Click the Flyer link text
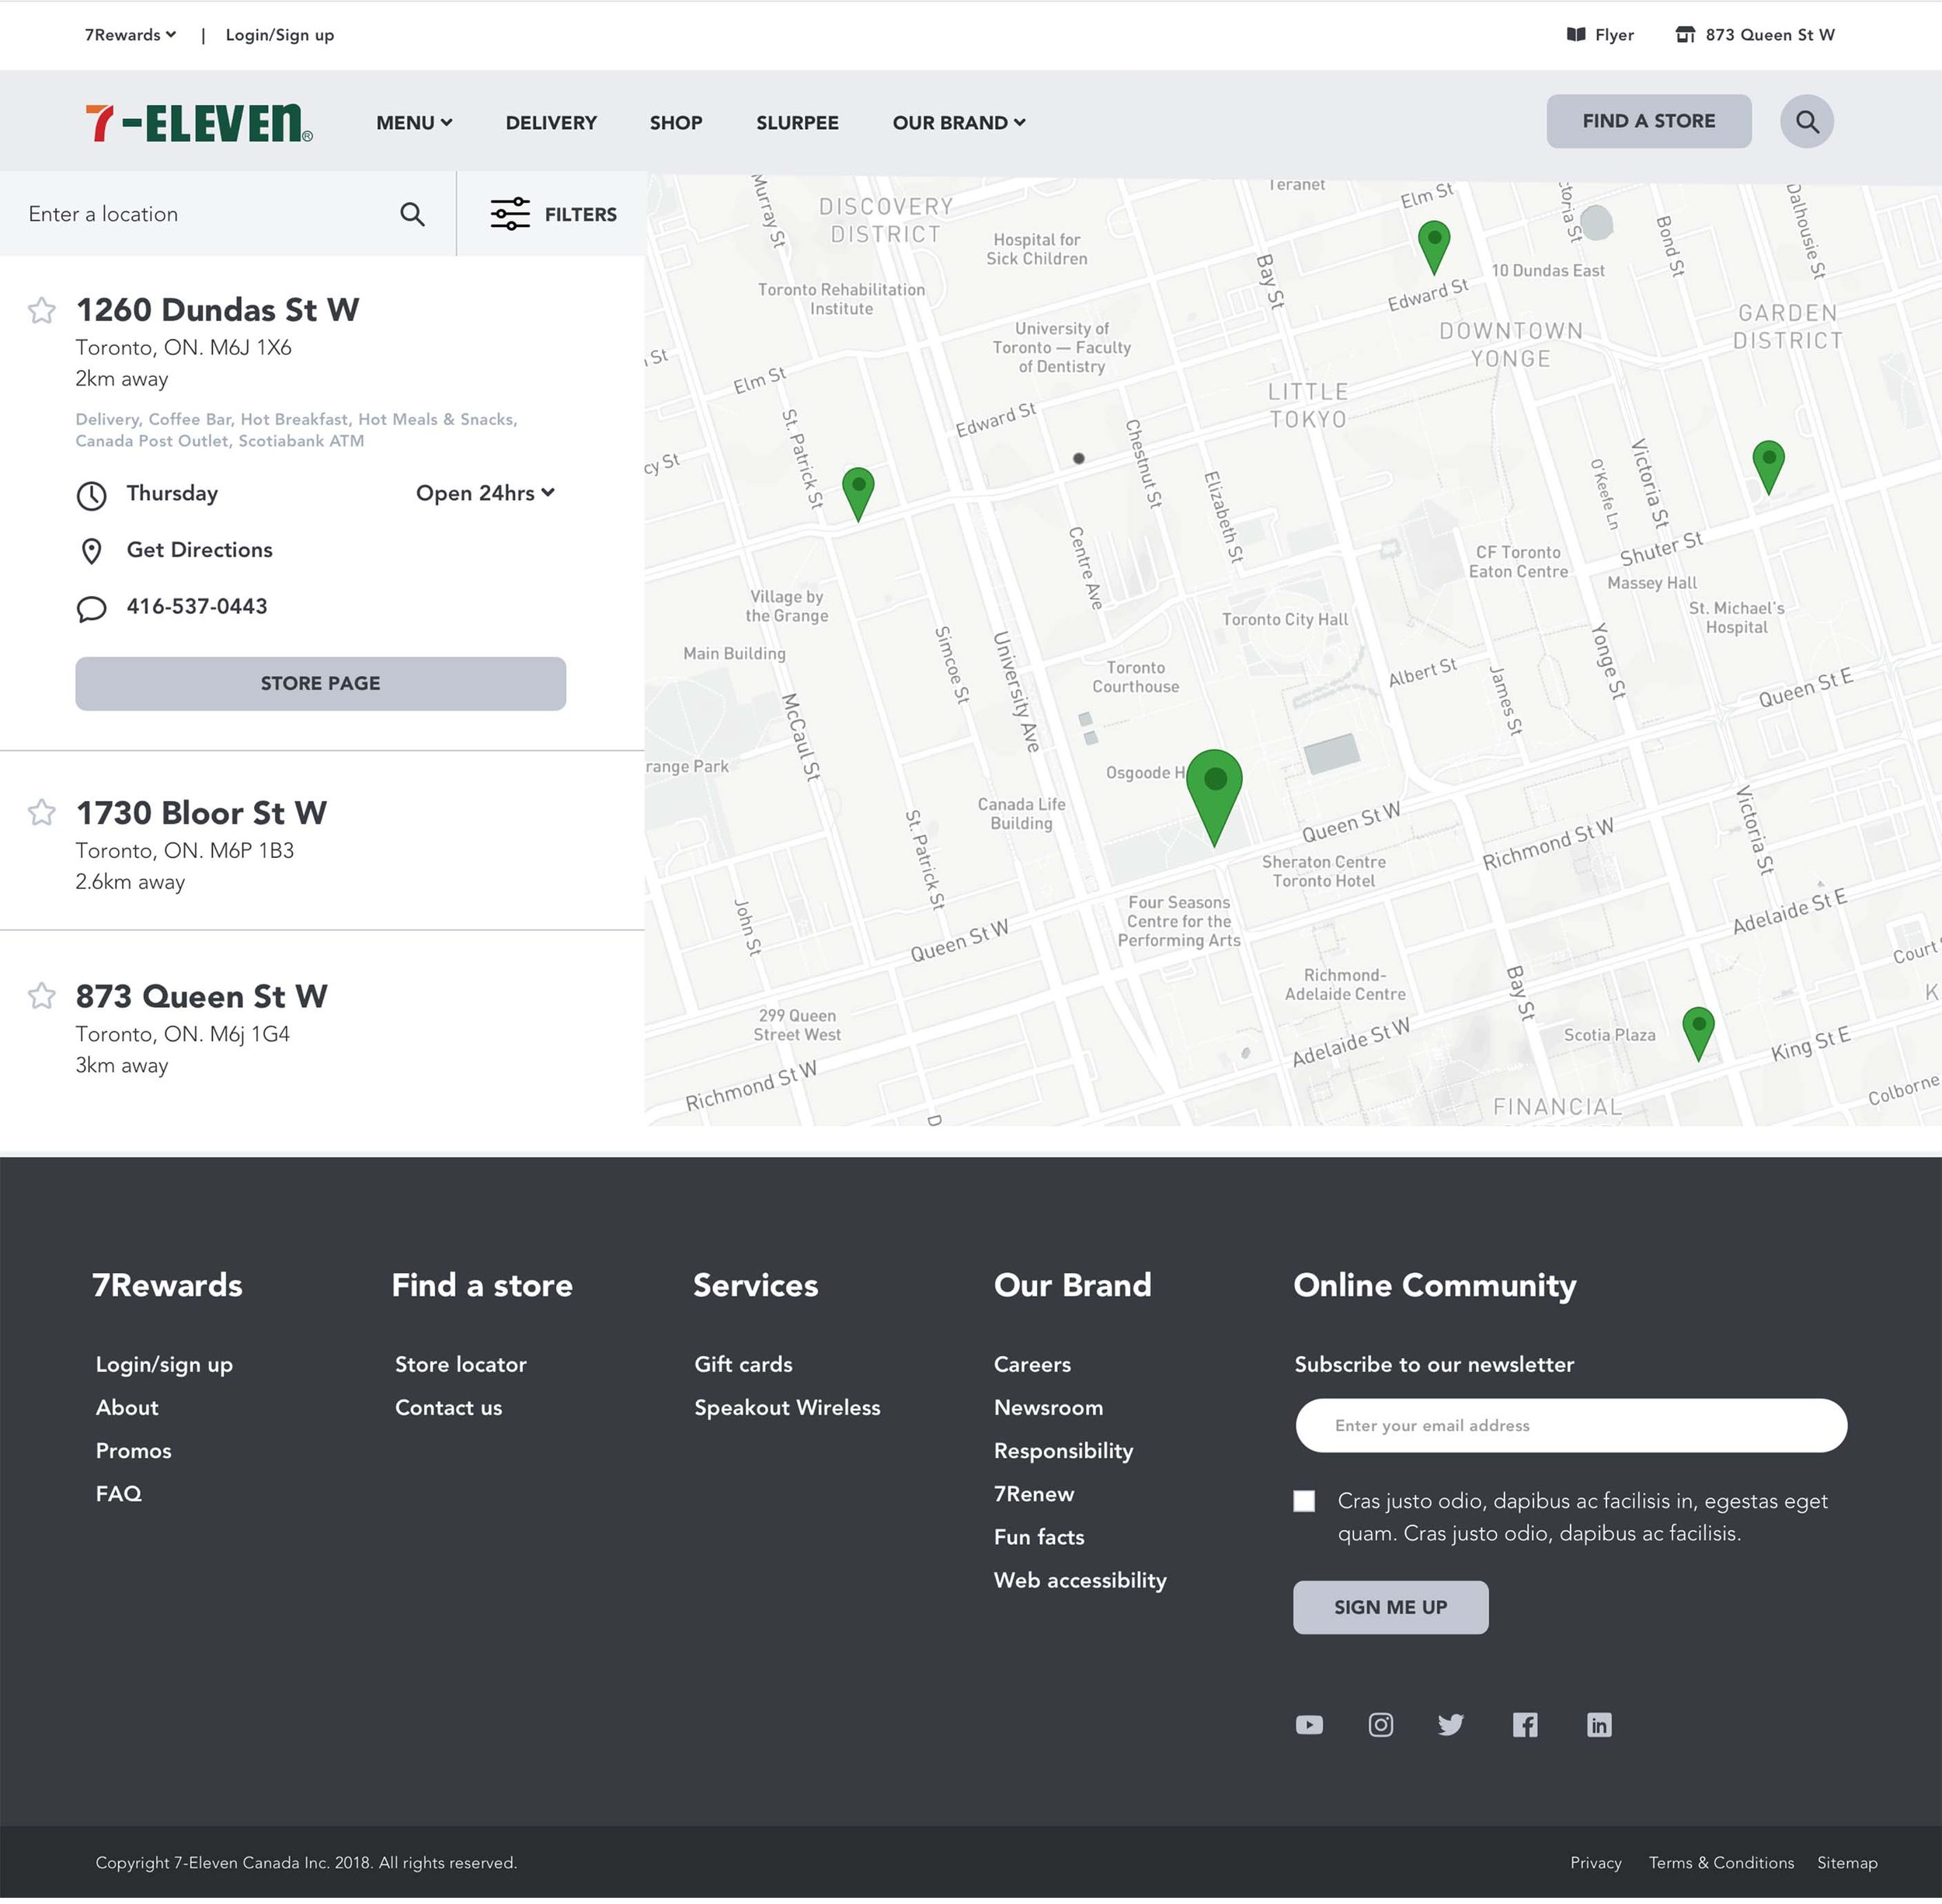 click(x=1614, y=35)
